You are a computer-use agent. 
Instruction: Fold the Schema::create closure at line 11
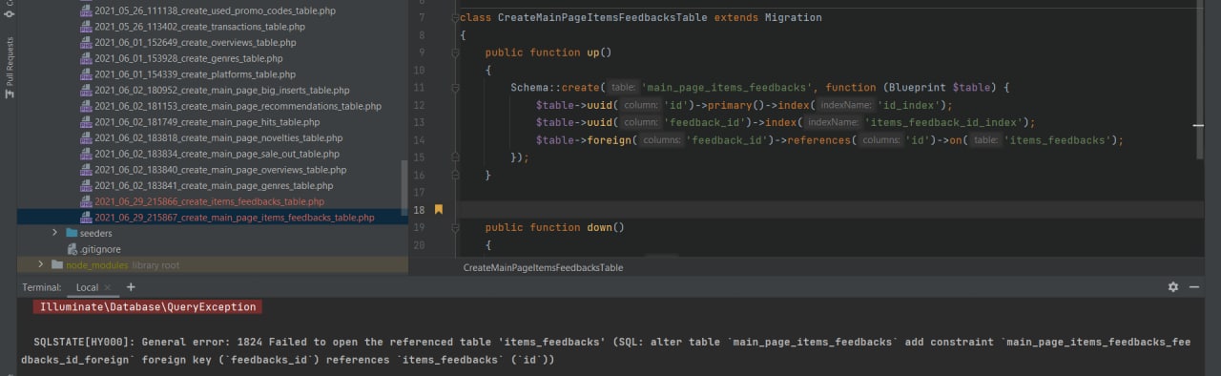tap(455, 88)
